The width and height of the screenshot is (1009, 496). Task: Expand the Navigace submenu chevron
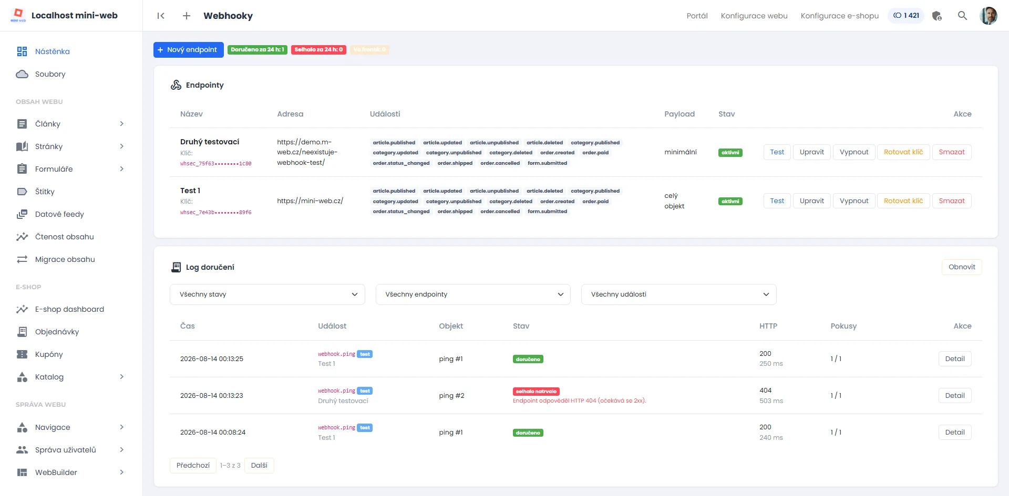(121, 427)
